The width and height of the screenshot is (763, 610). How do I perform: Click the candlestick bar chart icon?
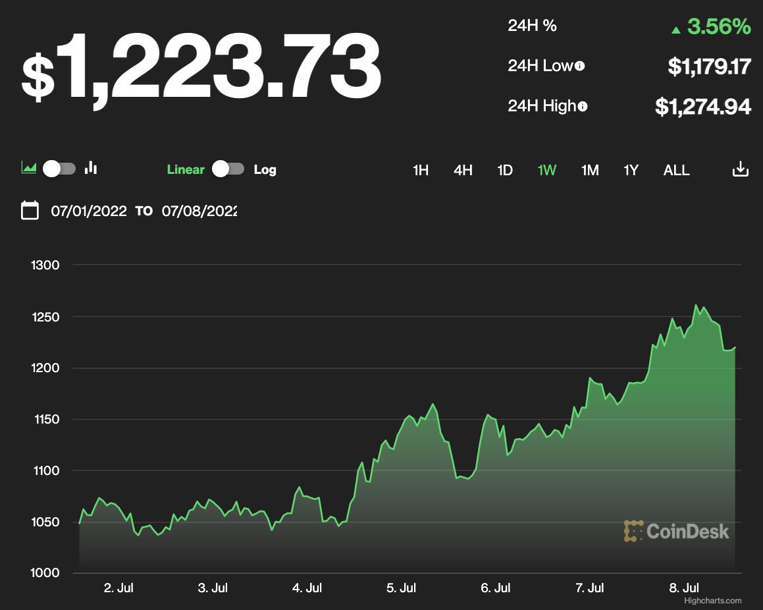click(x=91, y=168)
